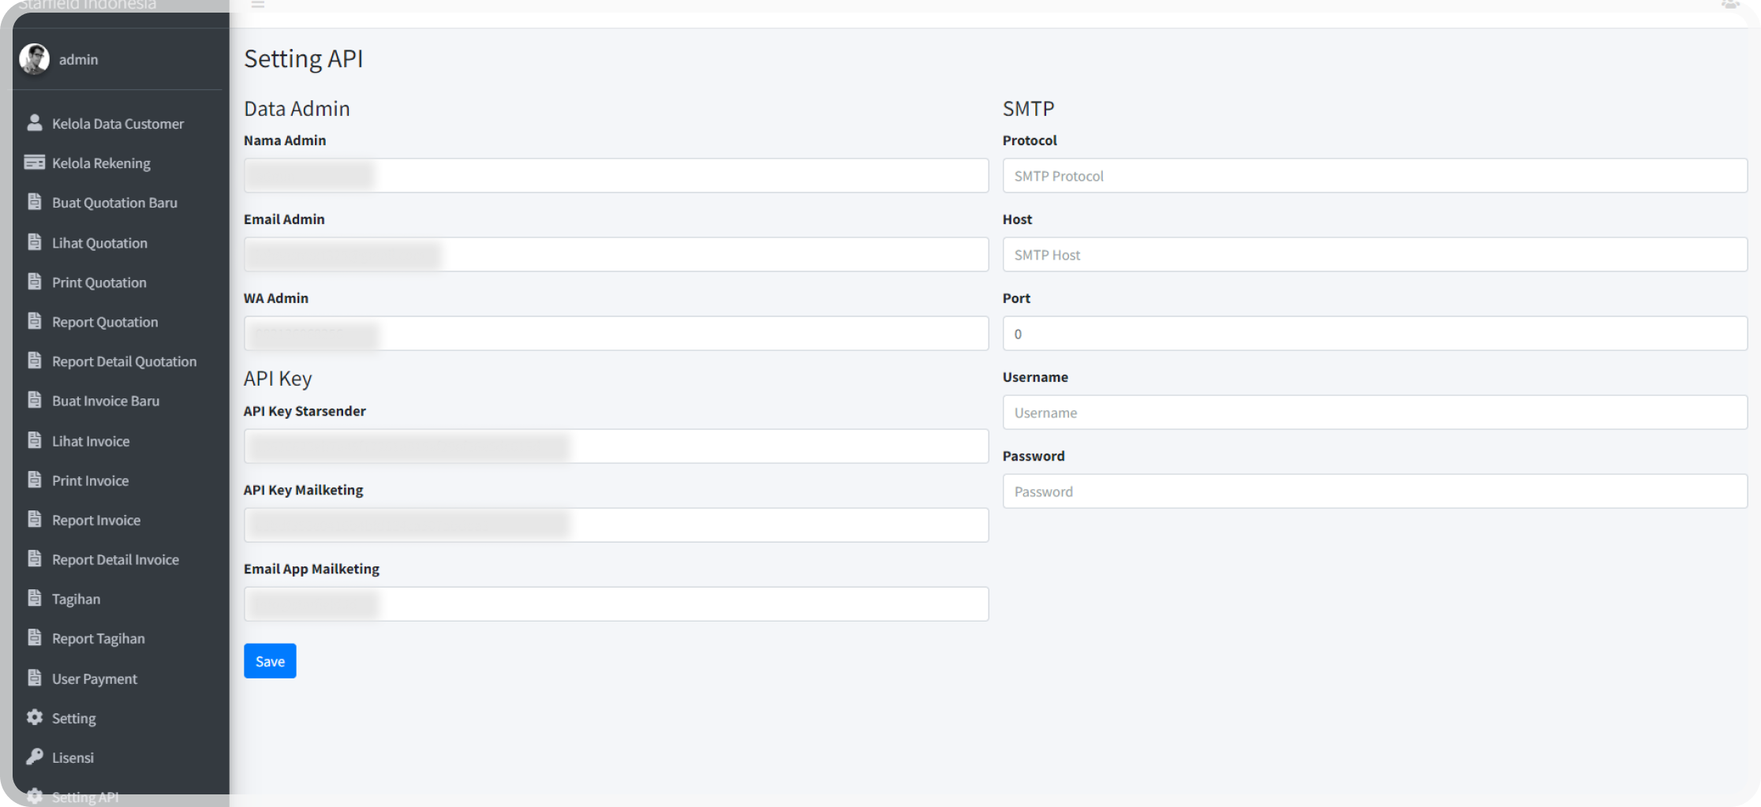This screenshot has height=807, width=1761.
Task: Focus the SMTP Host text field
Action: pos(1374,255)
